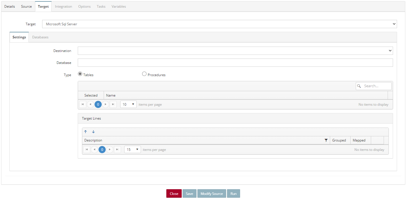Change tables grid items per page from 10
407x200 pixels.
pyautogui.click(x=128, y=105)
